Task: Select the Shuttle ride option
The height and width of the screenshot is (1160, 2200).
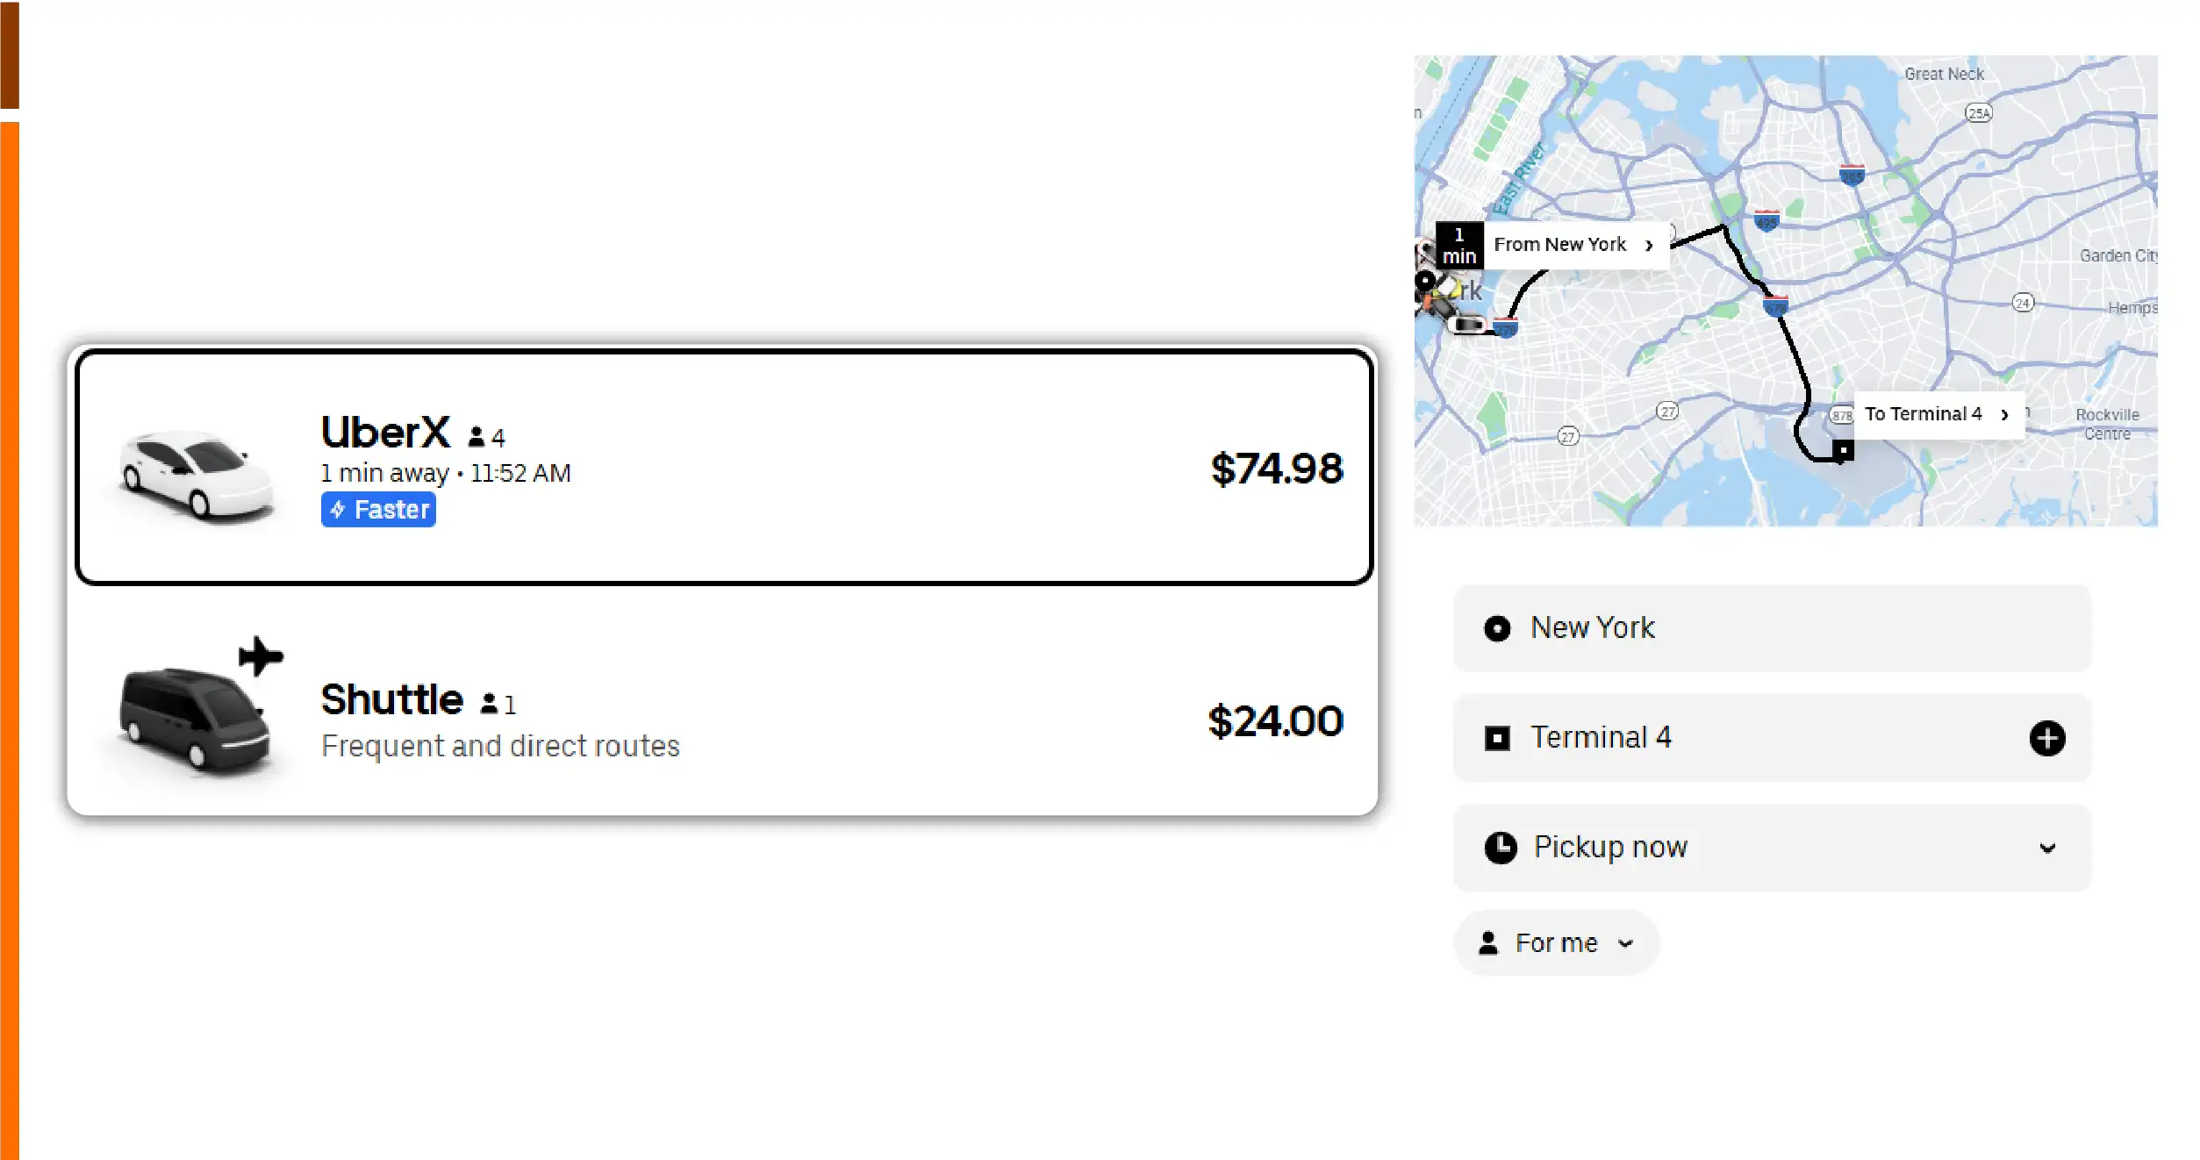Action: (724, 721)
